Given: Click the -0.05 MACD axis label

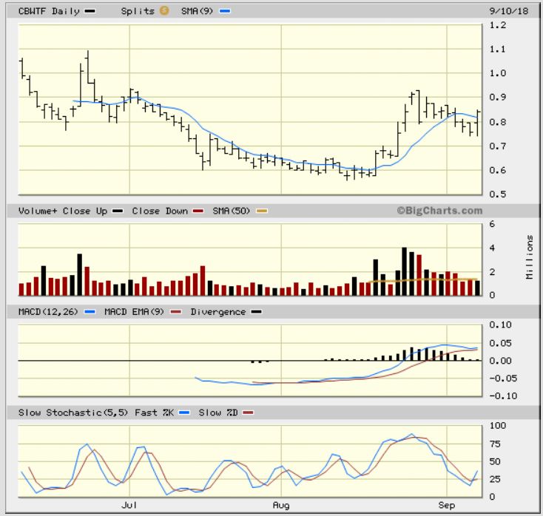Looking at the screenshot, I should (x=503, y=378).
